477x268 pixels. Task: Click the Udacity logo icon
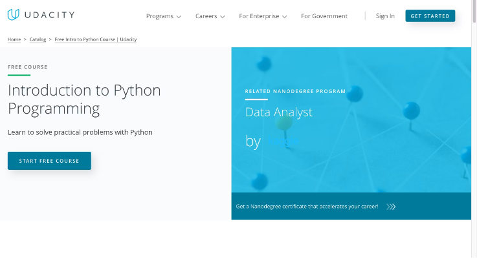(x=14, y=15)
